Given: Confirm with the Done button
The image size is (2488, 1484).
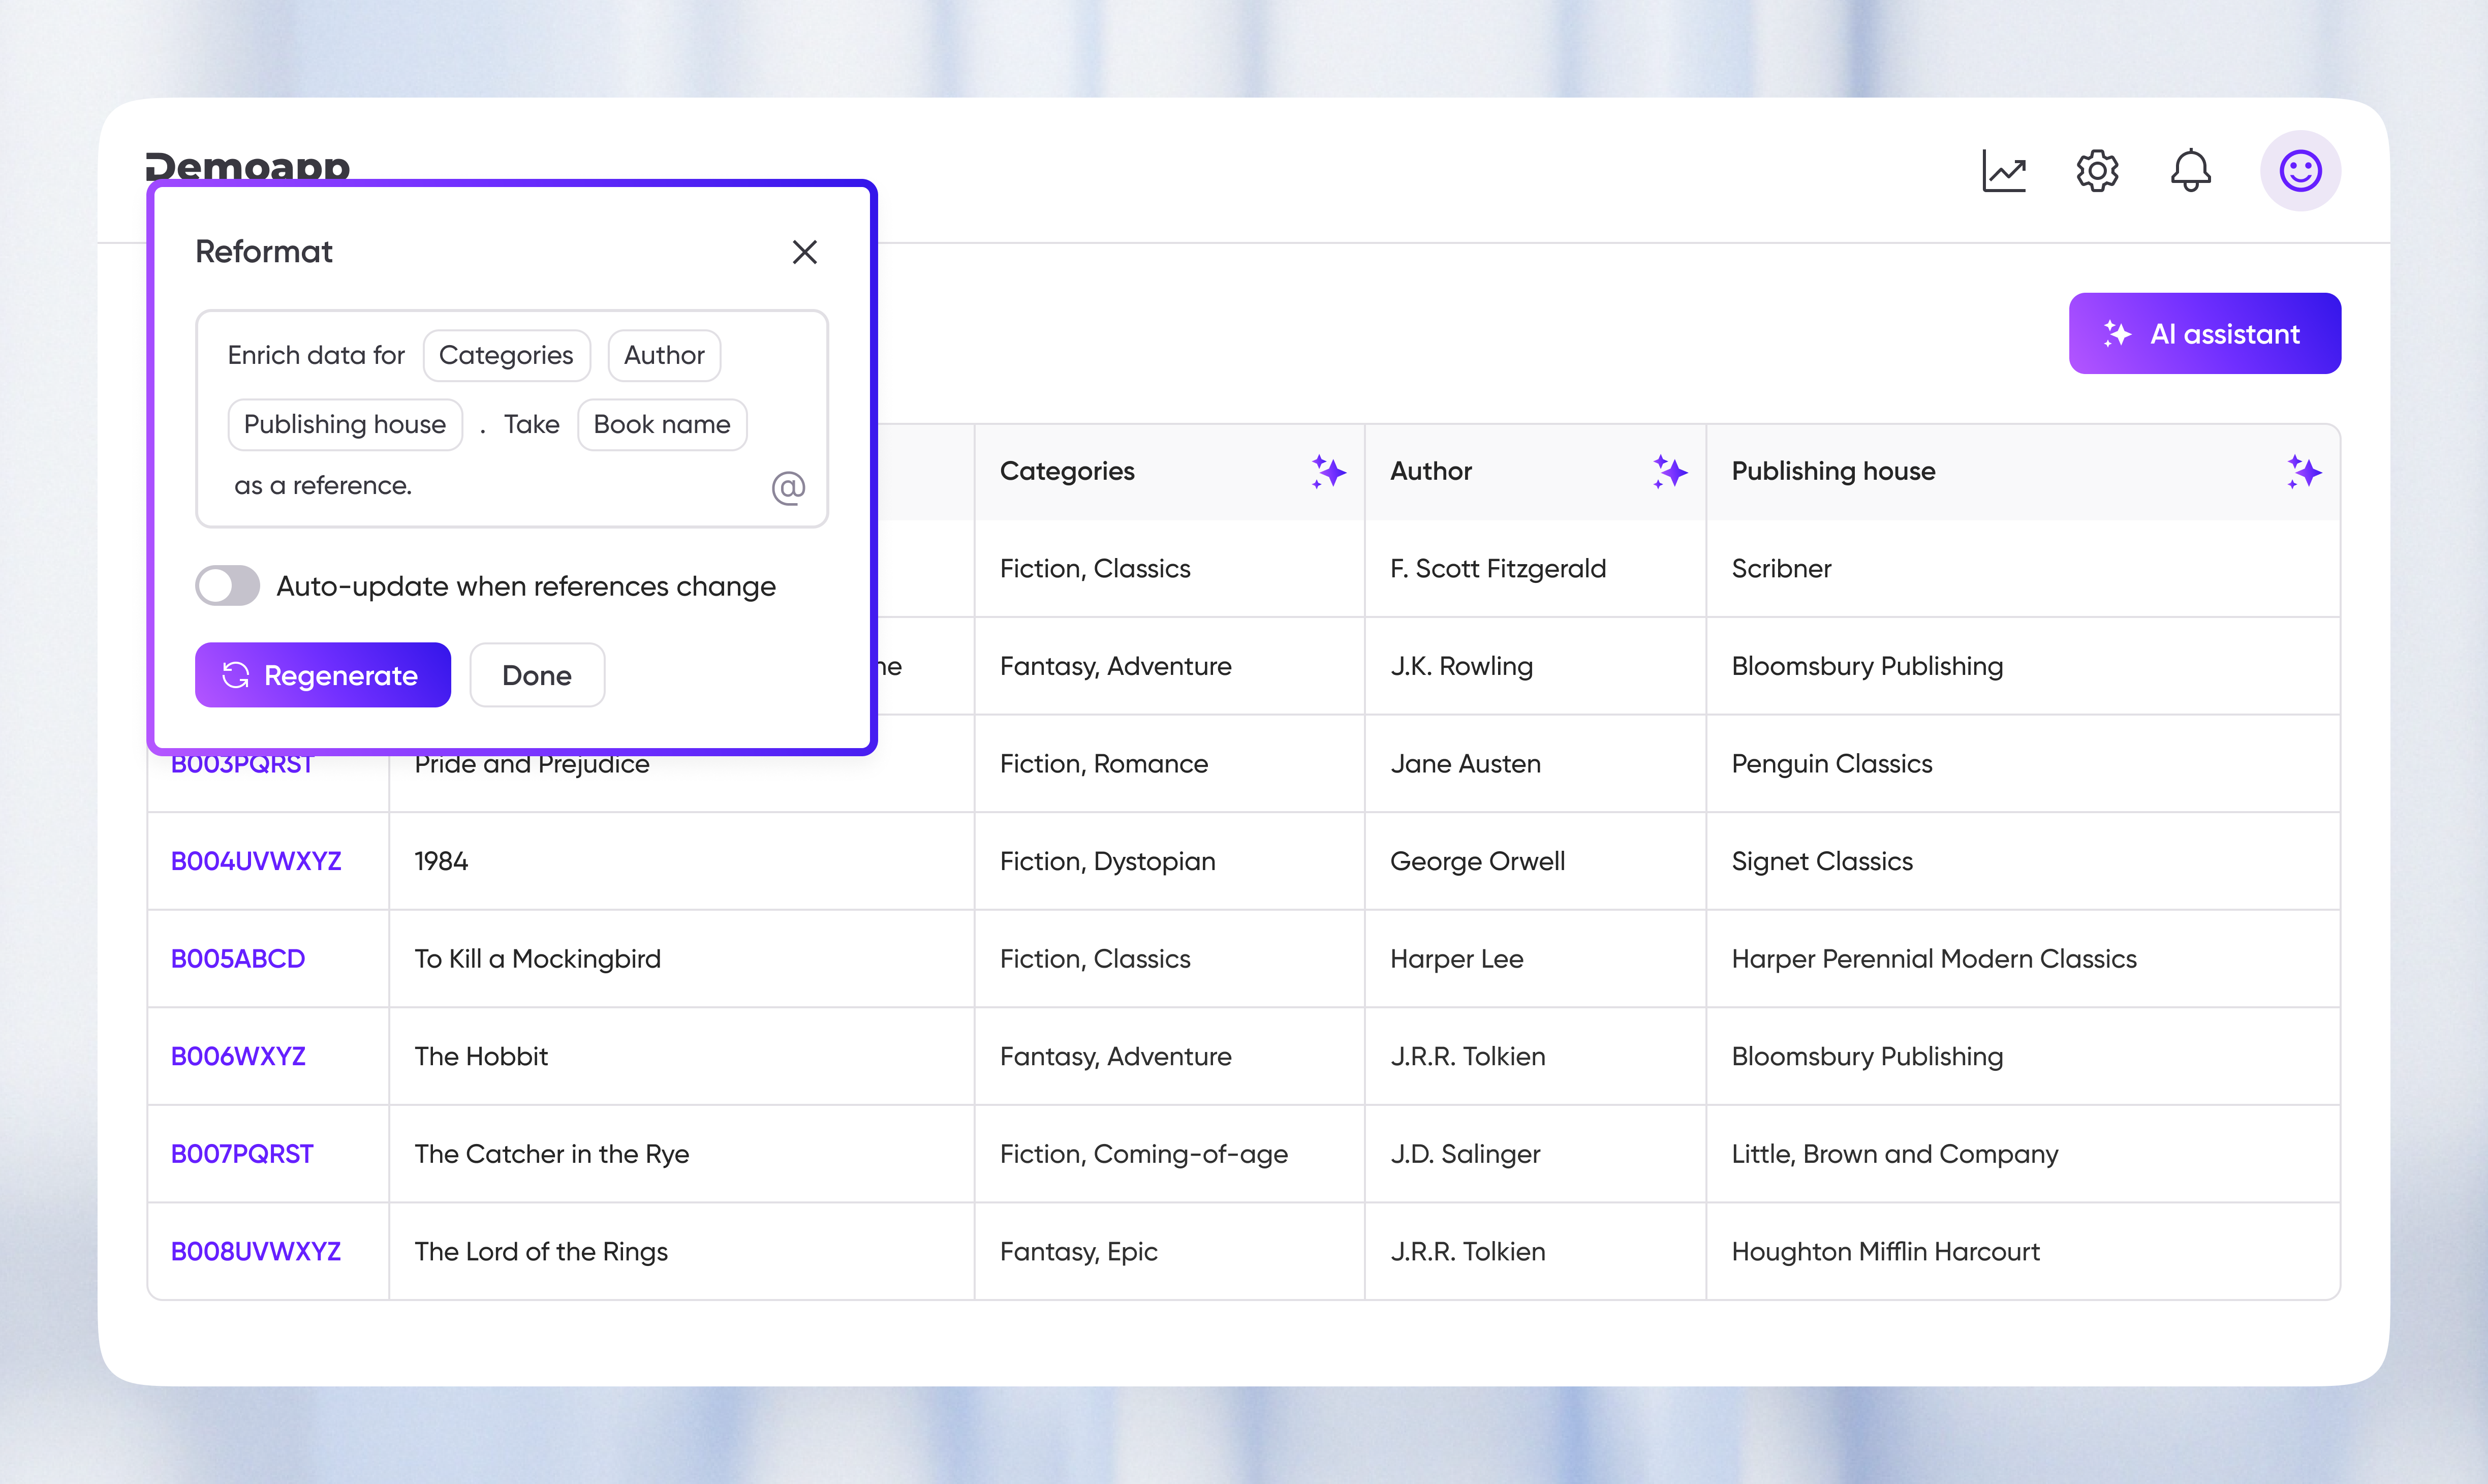Looking at the screenshot, I should coord(536,675).
